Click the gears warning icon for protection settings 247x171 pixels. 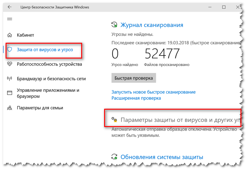[x=114, y=120]
